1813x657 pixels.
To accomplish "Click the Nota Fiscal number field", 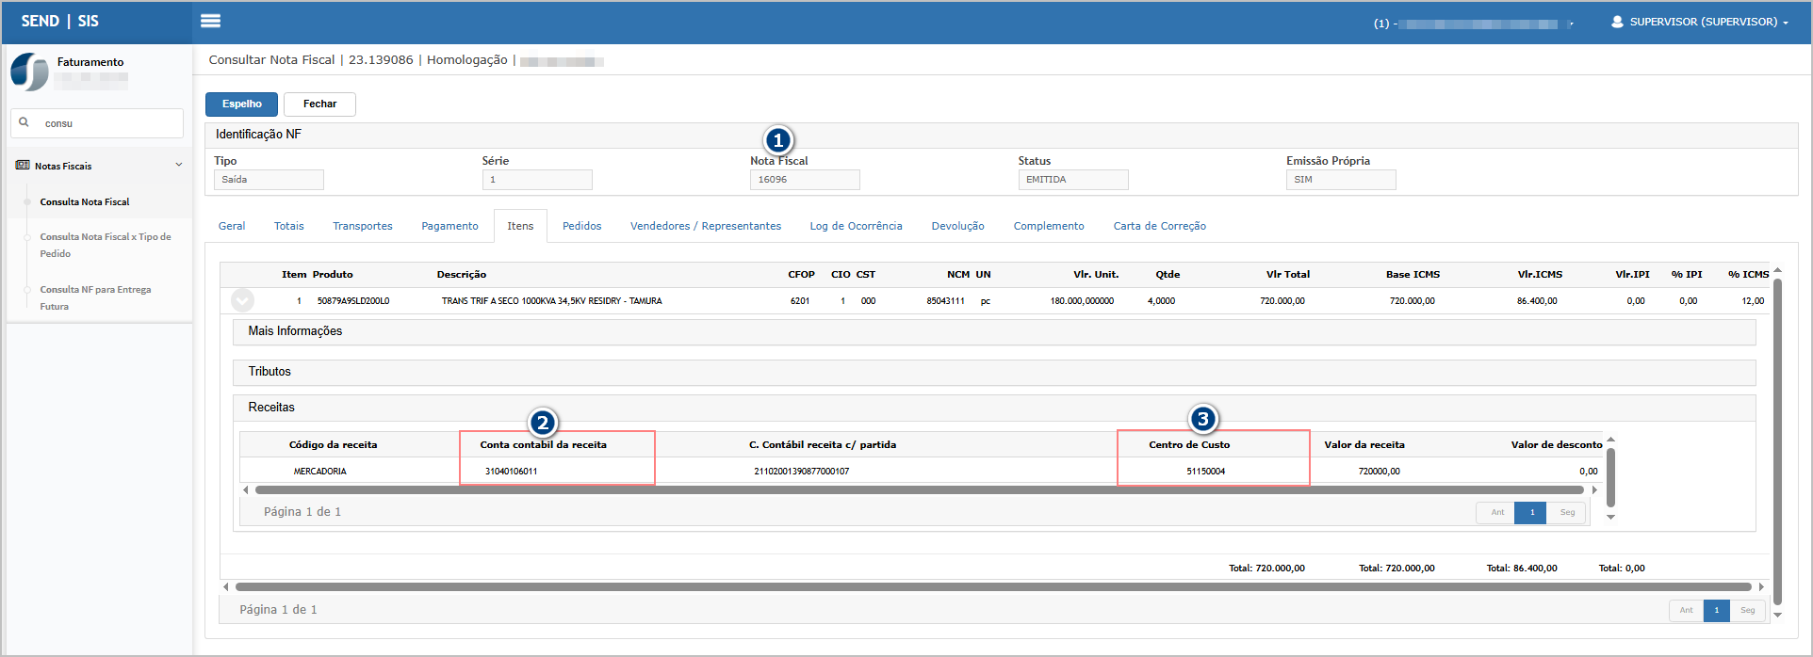I will tap(805, 180).
